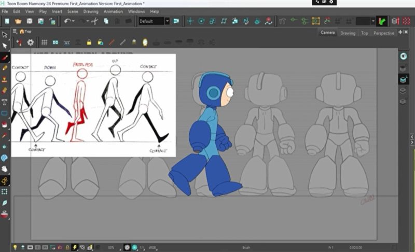Select the Eraser tool
The width and height of the screenshot is (415, 252).
click(x=5, y=91)
